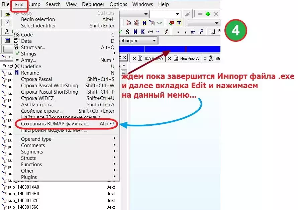Open the File menu

5,4
